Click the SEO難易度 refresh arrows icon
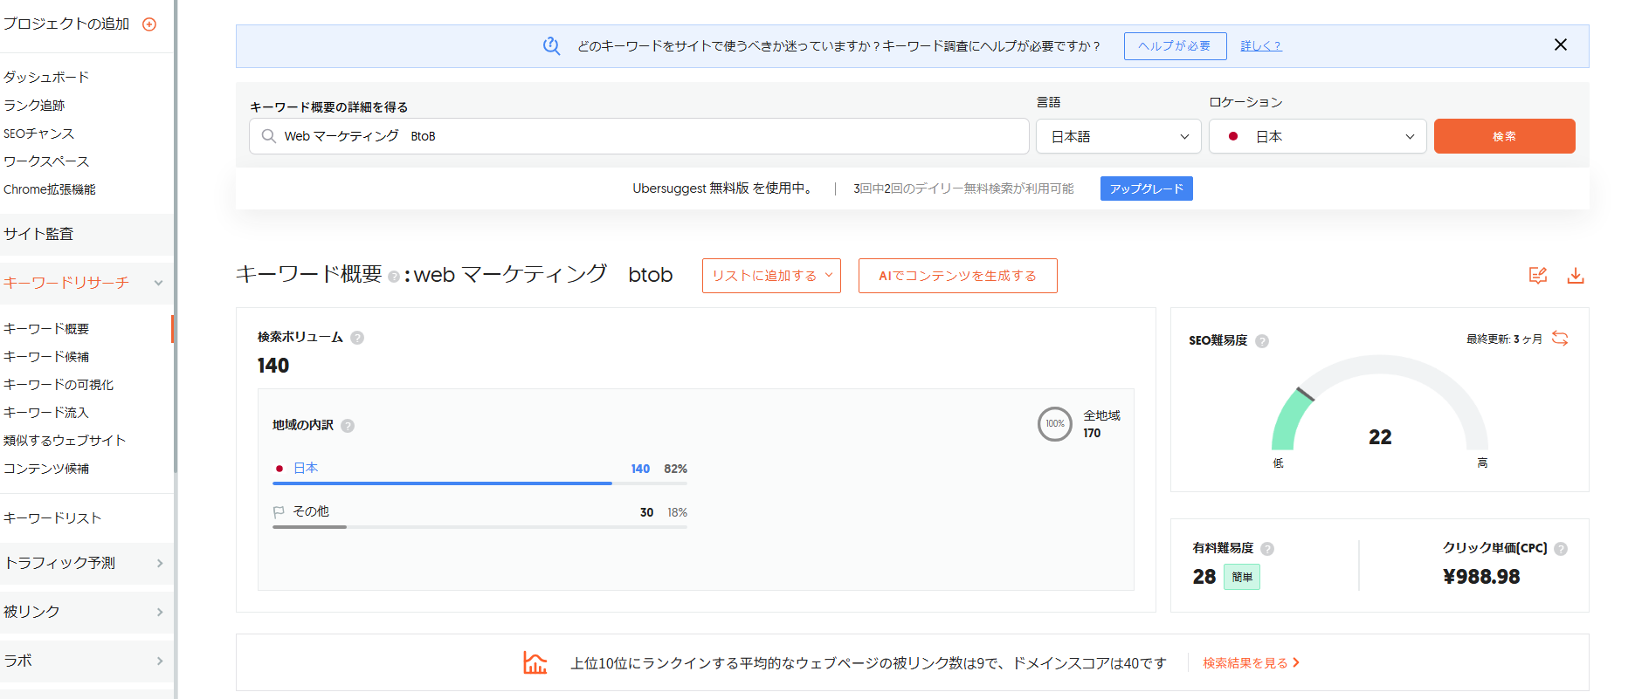Viewport: 1642px width, 699px height. pos(1560,339)
